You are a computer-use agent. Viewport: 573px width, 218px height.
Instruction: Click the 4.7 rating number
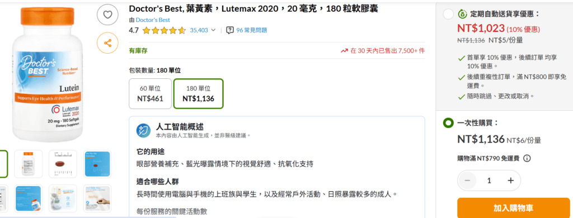(134, 30)
